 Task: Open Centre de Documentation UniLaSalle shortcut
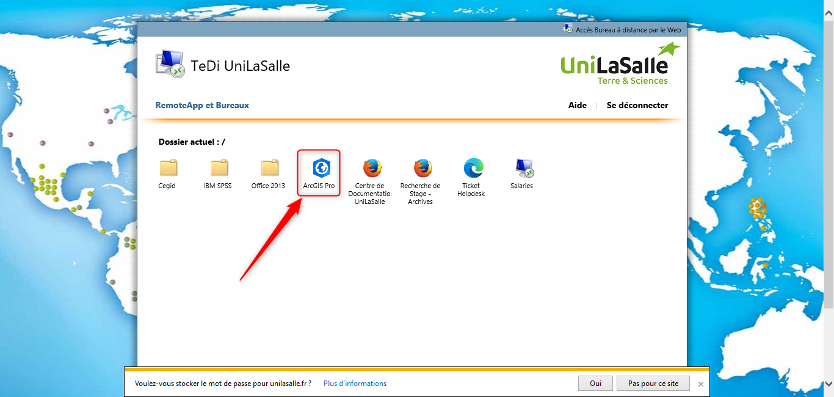click(370, 181)
